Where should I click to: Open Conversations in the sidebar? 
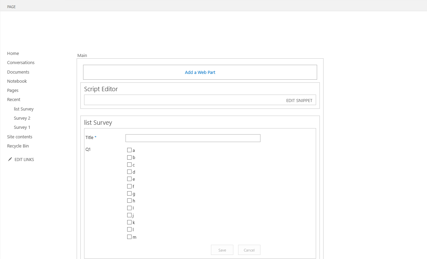point(21,63)
